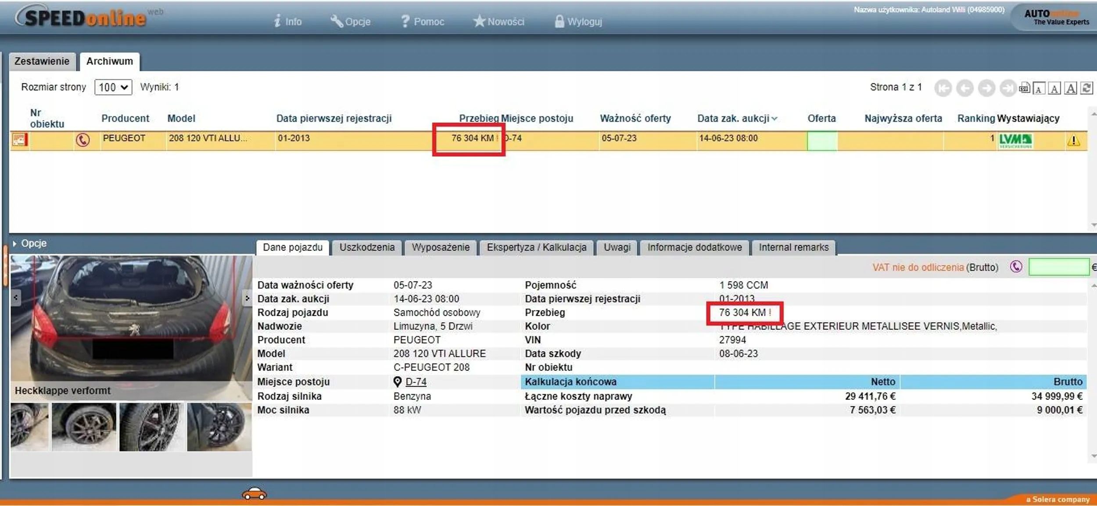Select the smallest font size icon
This screenshot has height=506, width=1097.
tap(1039, 89)
